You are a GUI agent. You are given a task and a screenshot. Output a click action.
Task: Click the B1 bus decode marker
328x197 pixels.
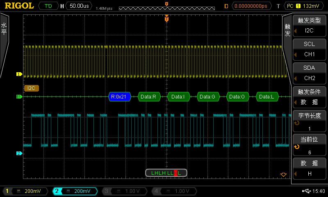pos(18,97)
